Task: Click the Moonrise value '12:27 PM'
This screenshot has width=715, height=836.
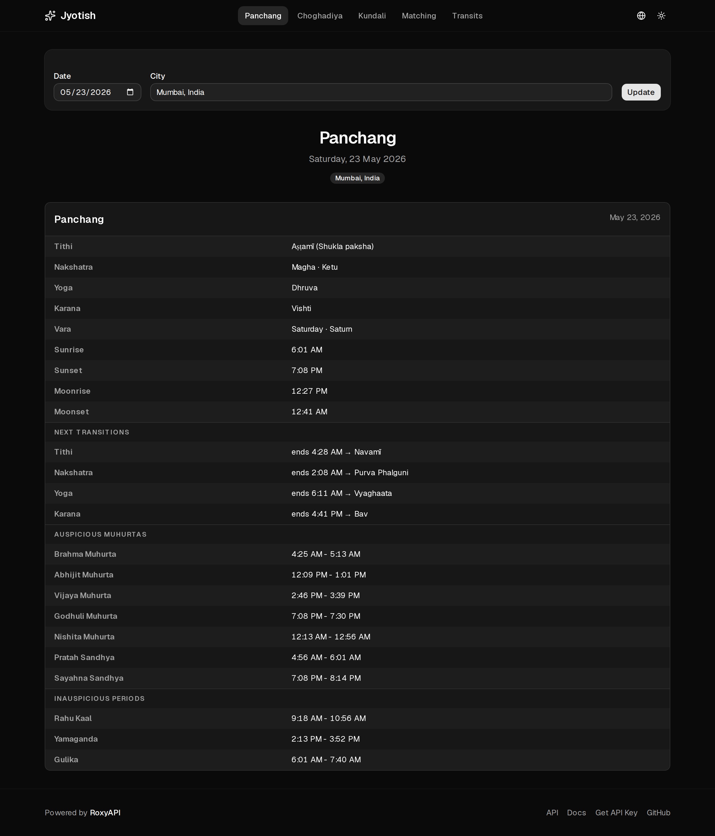Action: tap(309, 391)
